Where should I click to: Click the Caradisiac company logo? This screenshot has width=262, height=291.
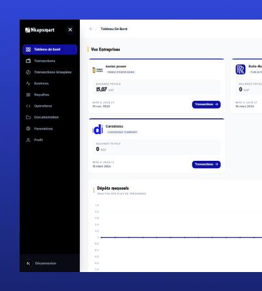pos(98,129)
